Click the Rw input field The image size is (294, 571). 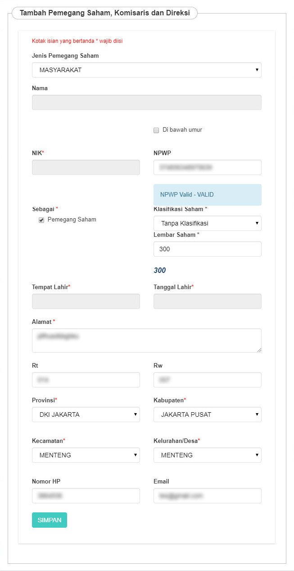207,380
